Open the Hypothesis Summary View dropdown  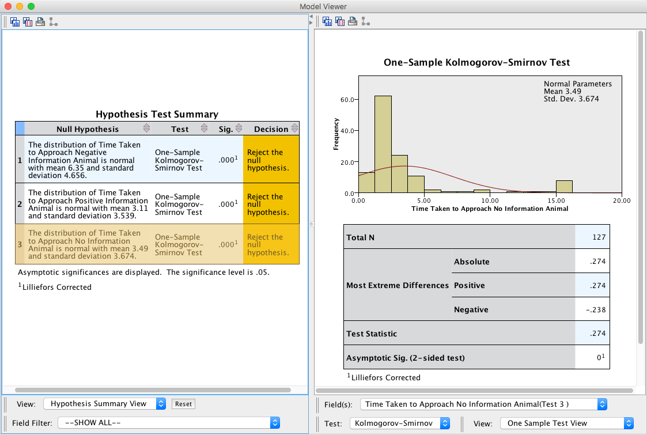tap(104, 403)
